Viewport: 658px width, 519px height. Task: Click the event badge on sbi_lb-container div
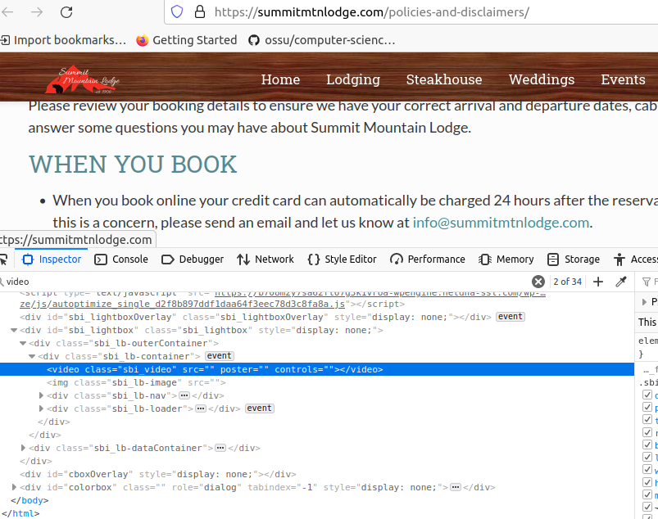[x=219, y=356]
